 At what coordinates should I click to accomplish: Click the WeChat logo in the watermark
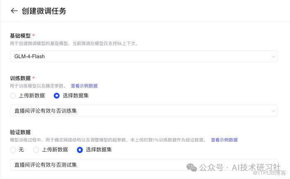(192, 167)
